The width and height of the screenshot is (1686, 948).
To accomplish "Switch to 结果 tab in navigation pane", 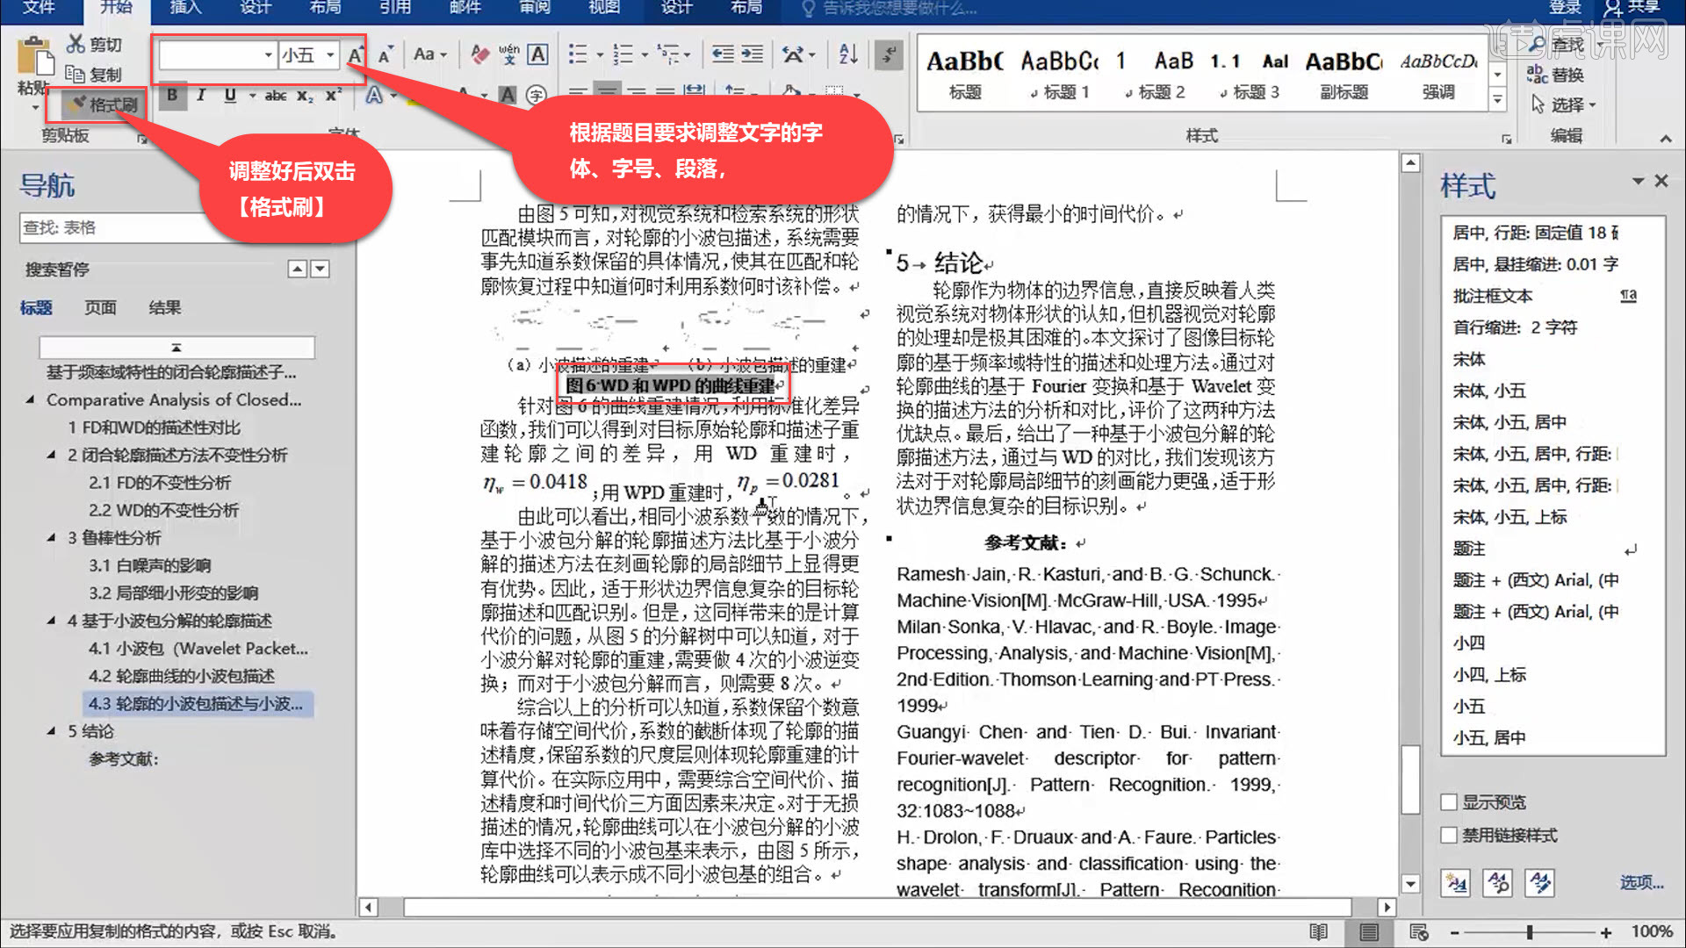I will [165, 307].
